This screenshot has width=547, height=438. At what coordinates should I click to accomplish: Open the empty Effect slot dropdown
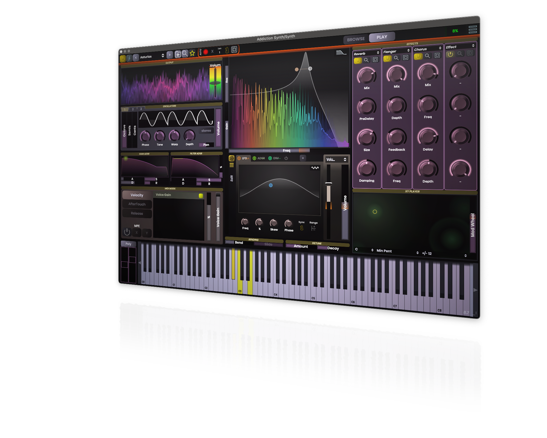(460, 46)
